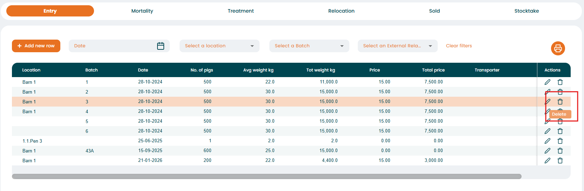Edit the 21-01-2026 entry row
The height and width of the screenshot is (191, 584).
[547, 161]
